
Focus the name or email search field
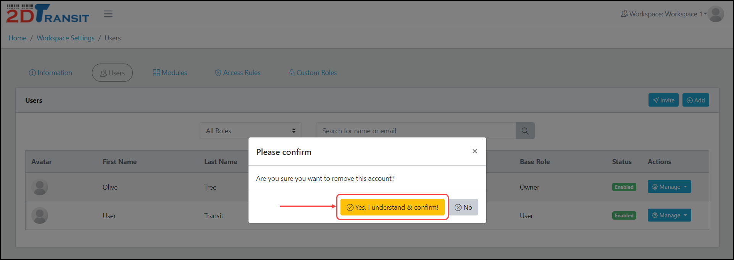tap(416, 131)
